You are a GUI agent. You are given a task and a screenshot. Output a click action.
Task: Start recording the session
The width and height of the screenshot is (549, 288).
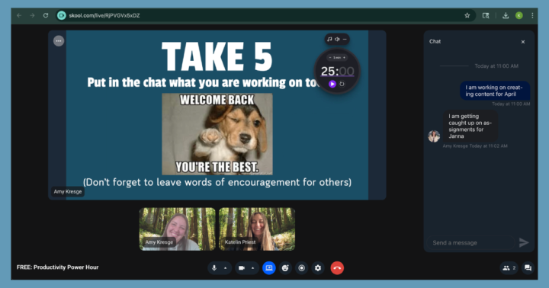tap(301, 268)
